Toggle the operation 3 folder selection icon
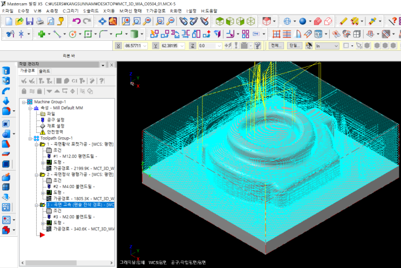 pyautogui.click(x=42, y=205)
